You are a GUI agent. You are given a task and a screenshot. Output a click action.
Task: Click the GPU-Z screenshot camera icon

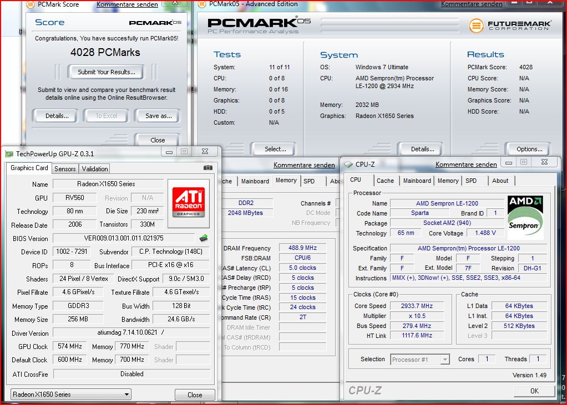(x=208, y=167)
